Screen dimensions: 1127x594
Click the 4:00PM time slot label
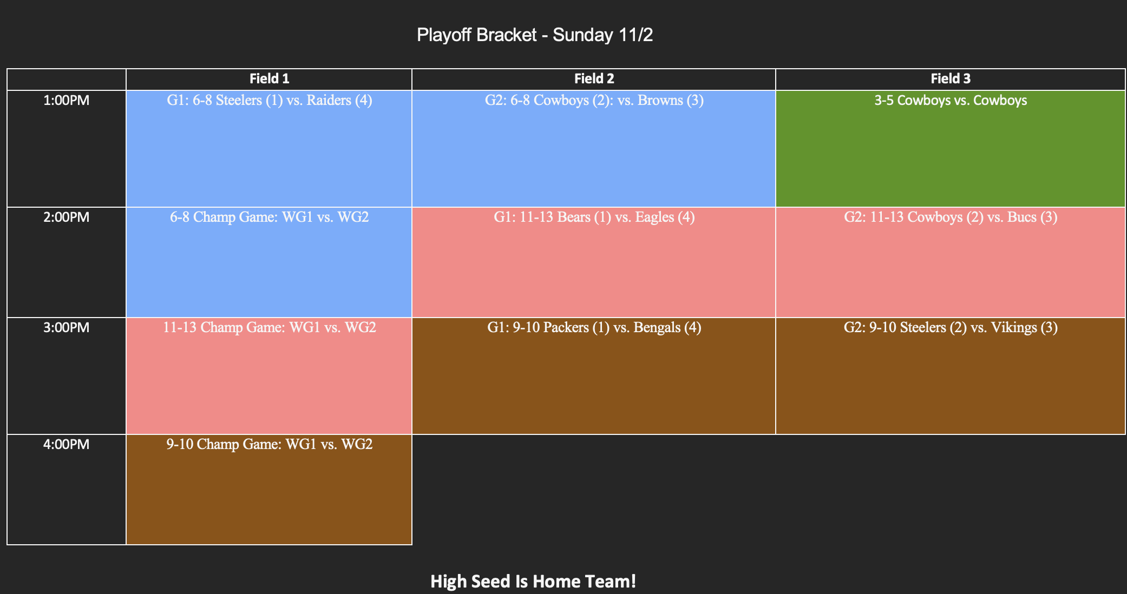pyautogui.click(x=67, y=445)
